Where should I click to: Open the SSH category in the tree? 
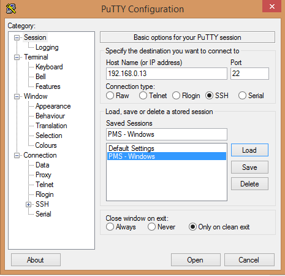(42, 204)
